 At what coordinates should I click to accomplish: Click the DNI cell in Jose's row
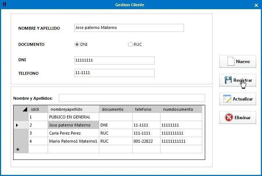click(116, 125)
